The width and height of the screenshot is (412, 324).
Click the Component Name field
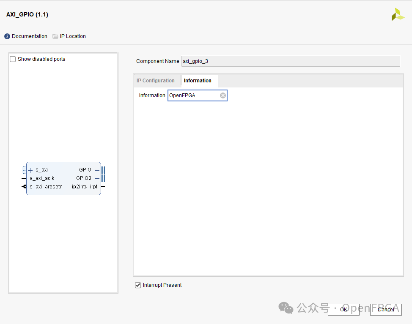[291, 61]
